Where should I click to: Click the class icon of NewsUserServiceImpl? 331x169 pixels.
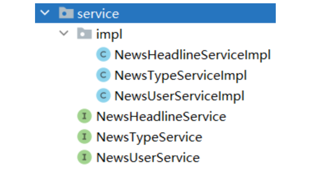(103, 95)
